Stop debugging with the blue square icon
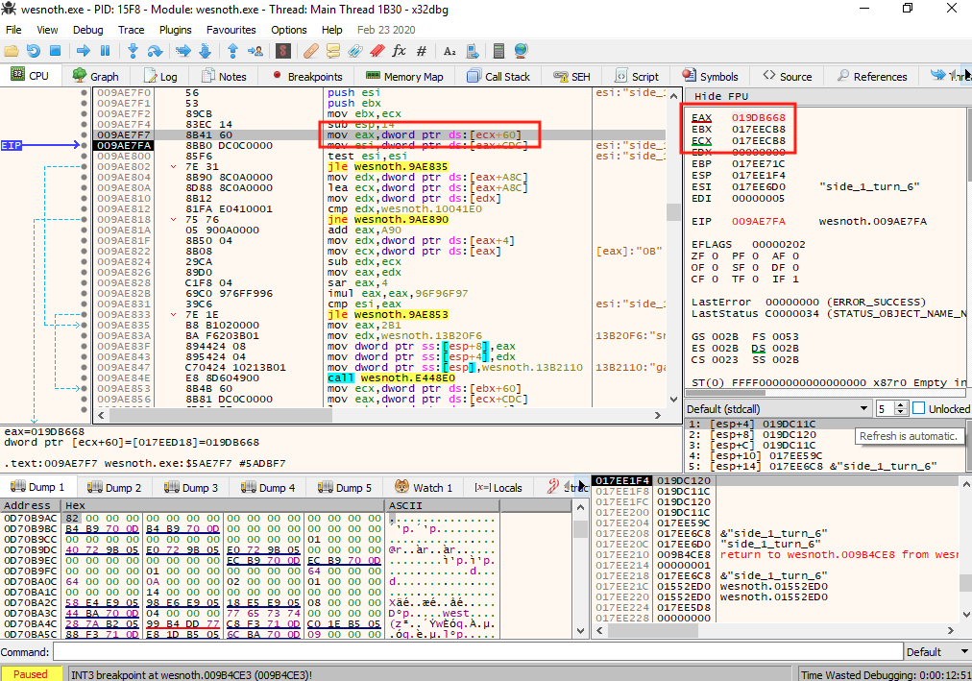This screenshot has height=681, width=972. pyautogui.click(x=55, y=51)
